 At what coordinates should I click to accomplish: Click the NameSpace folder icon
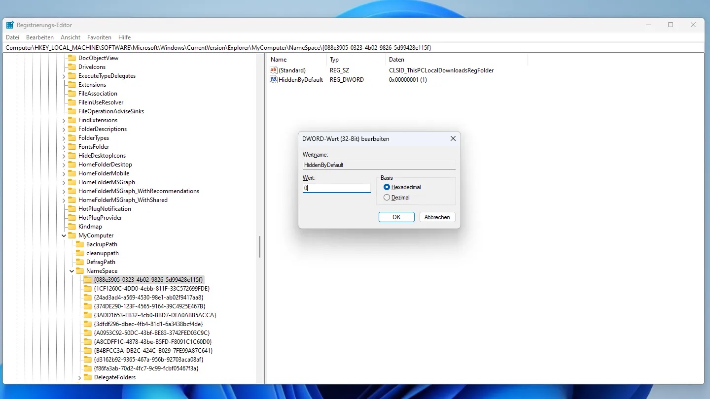pyautogui.click(x=80, y=271)
